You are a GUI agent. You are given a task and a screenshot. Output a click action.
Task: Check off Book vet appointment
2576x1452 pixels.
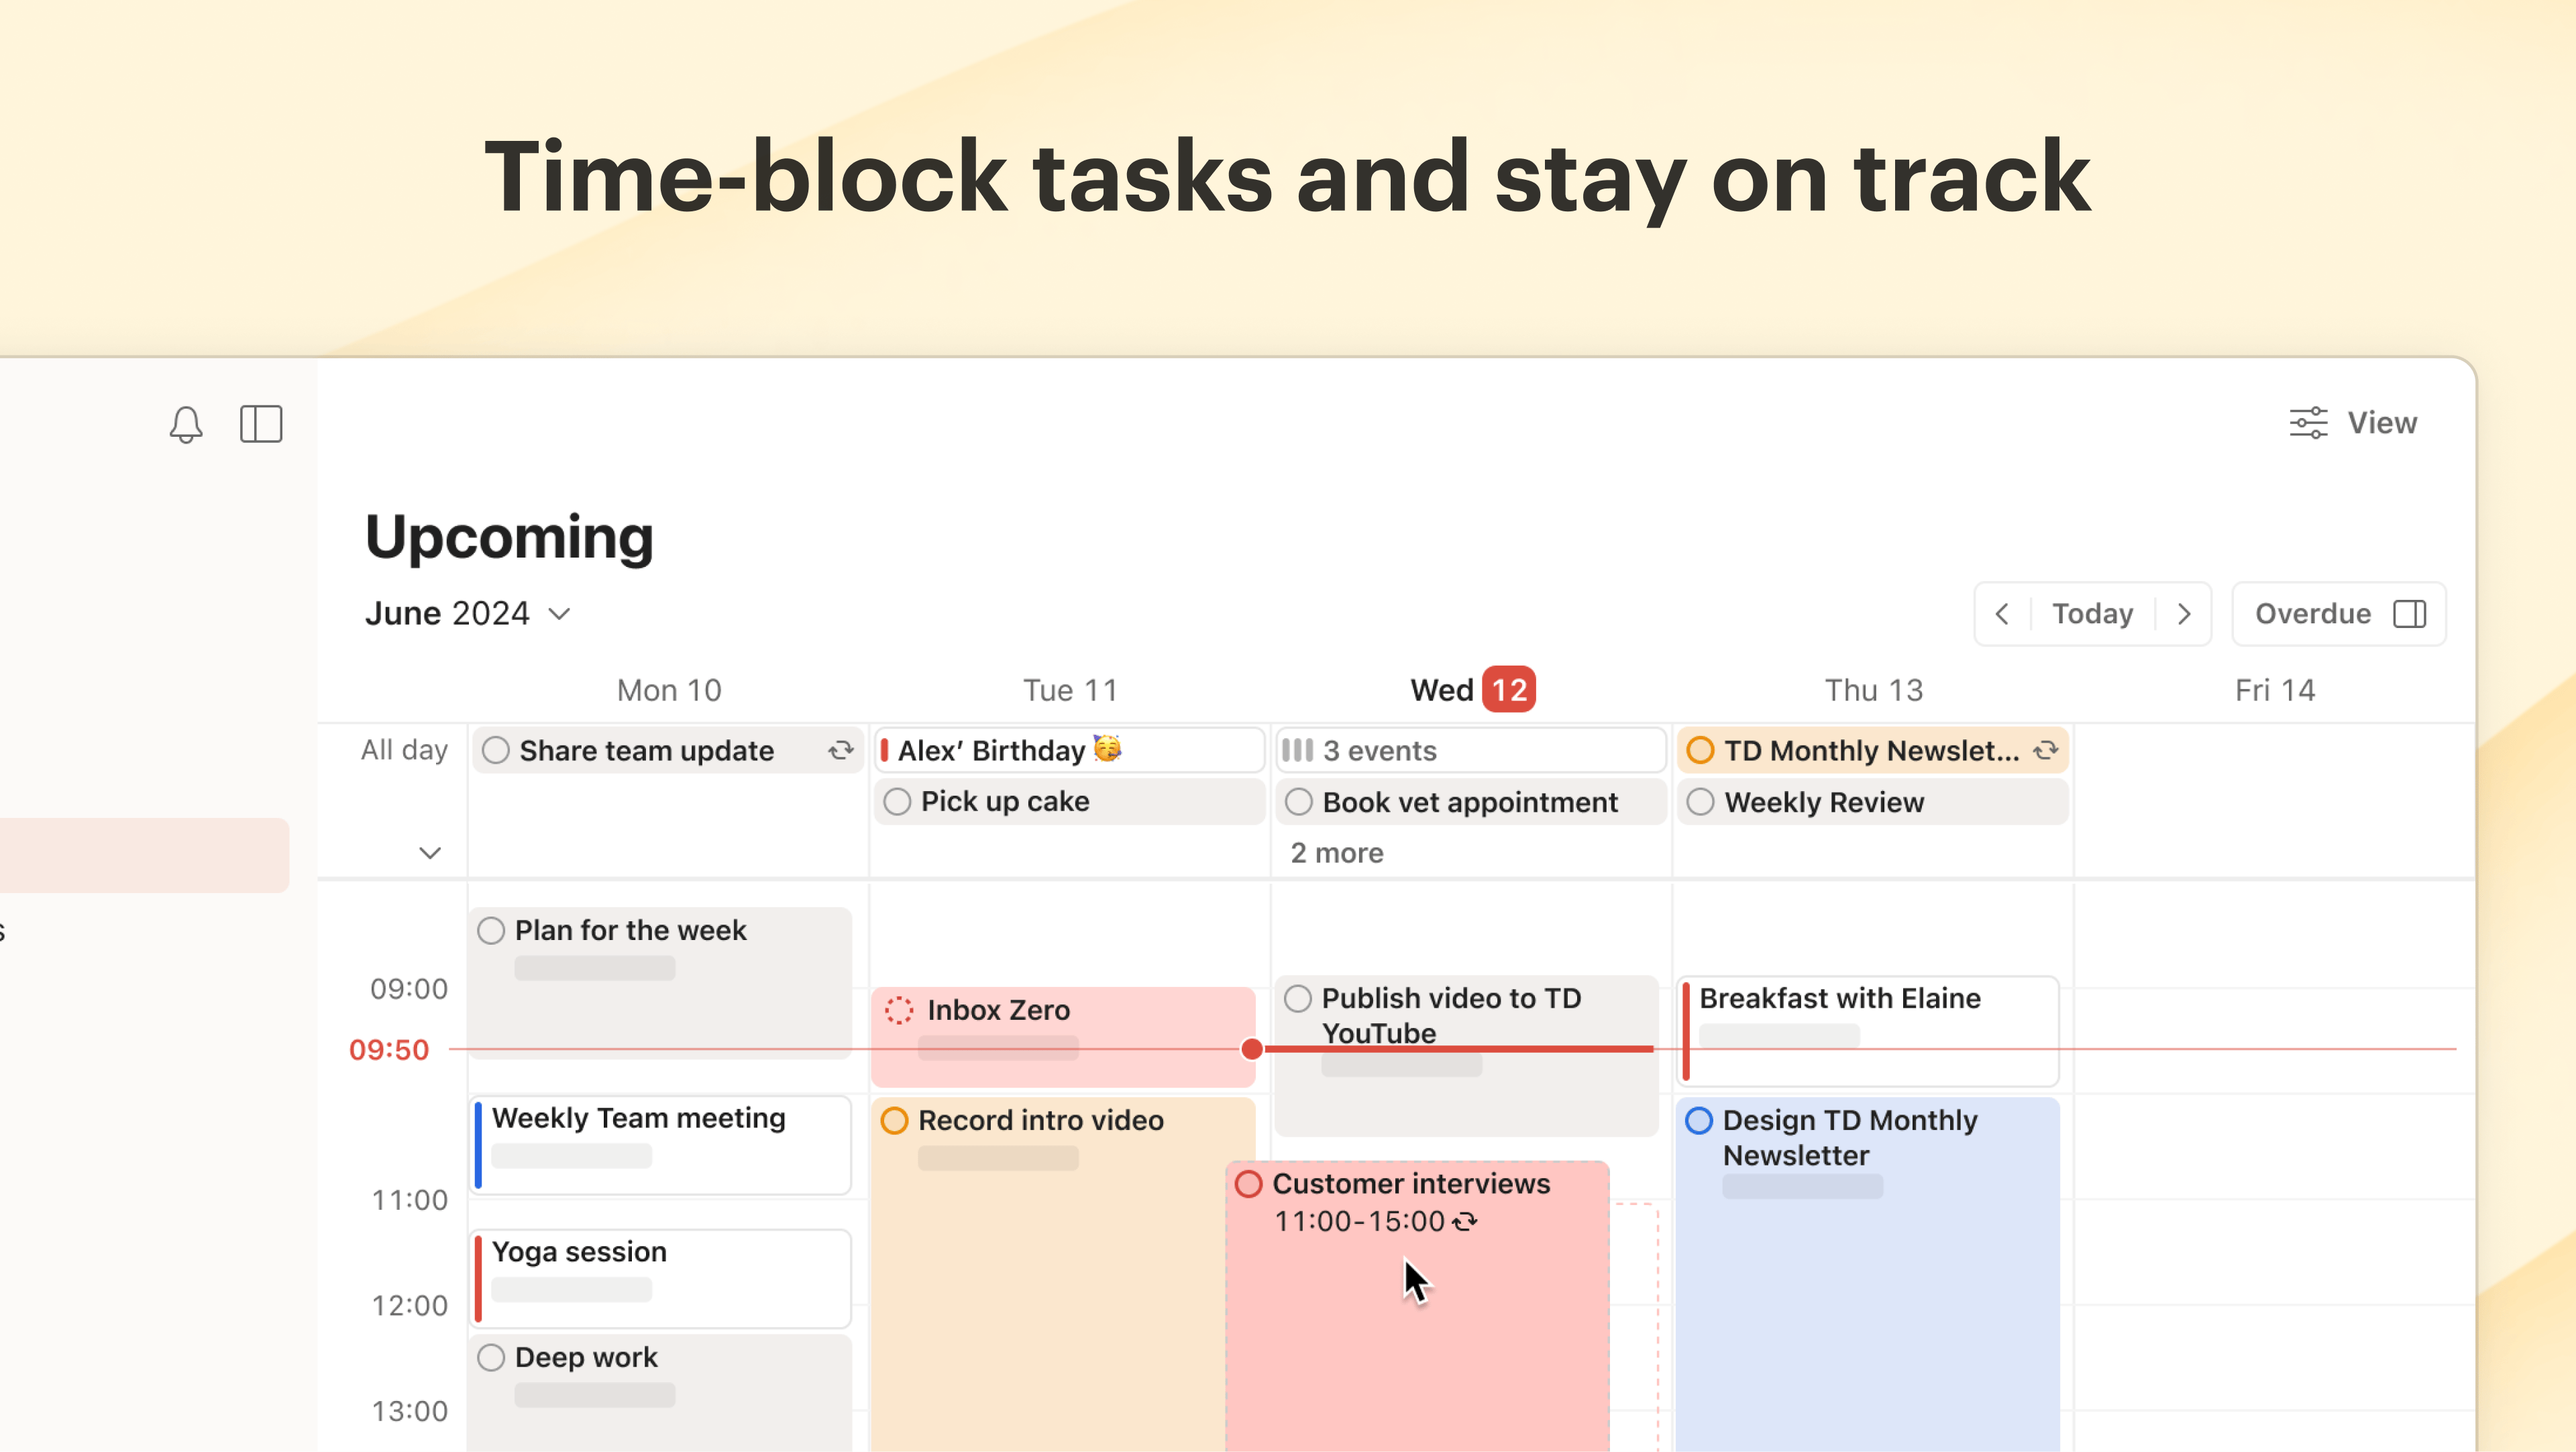point(1299,802)
